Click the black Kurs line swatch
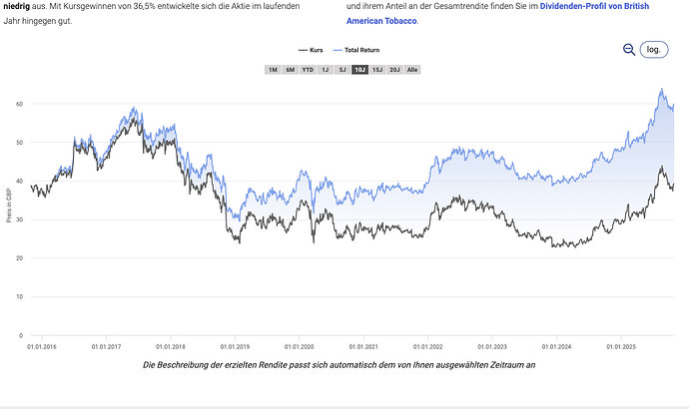The image size is (689, 409). (x=304, y=49)
